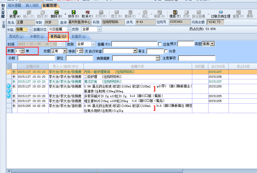
Task: Select the 维生素B6片 order row
Action: [x=132, y=101]
